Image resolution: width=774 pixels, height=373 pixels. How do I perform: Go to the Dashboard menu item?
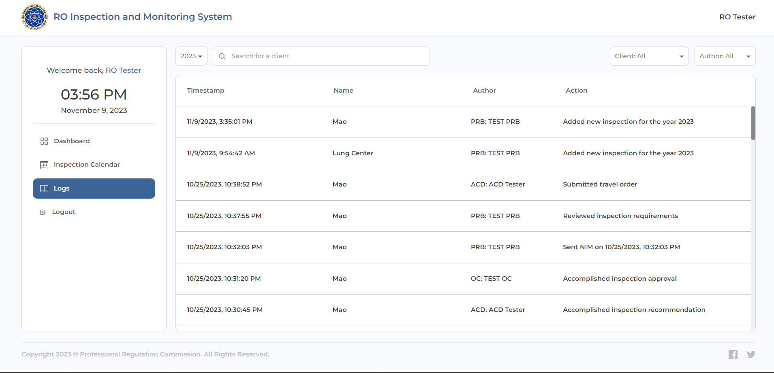[x=72, y=141]
